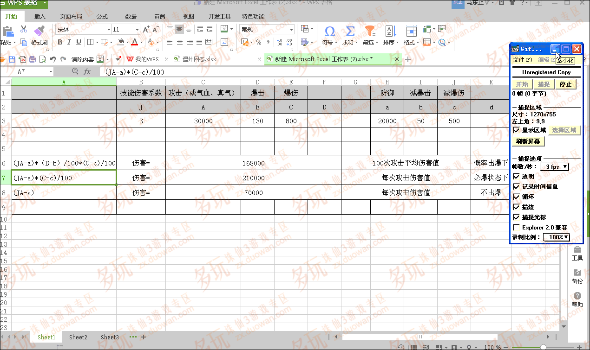Toggle the 显示区域 checkbox
The image size is (590, 350).
click(x=517, y=130)
